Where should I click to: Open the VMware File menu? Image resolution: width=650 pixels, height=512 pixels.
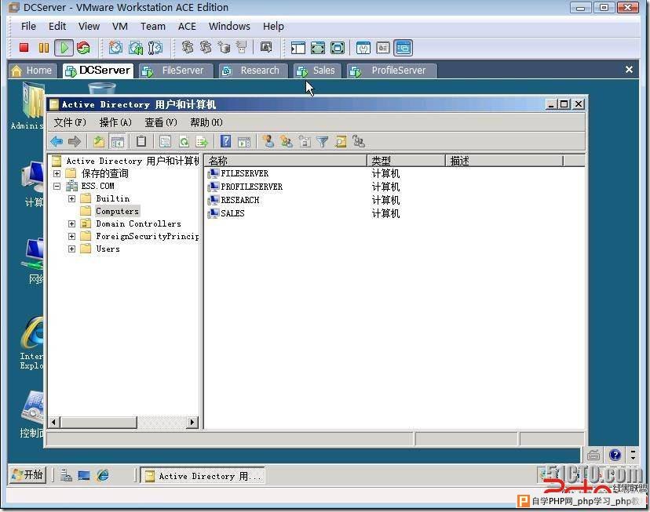tap(28, 27)
